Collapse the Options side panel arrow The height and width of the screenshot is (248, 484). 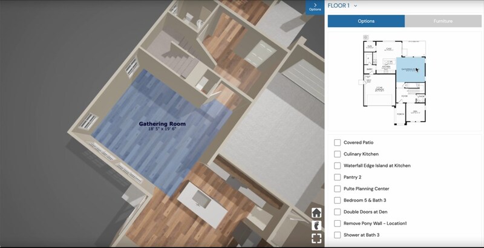tap(315, 7)
